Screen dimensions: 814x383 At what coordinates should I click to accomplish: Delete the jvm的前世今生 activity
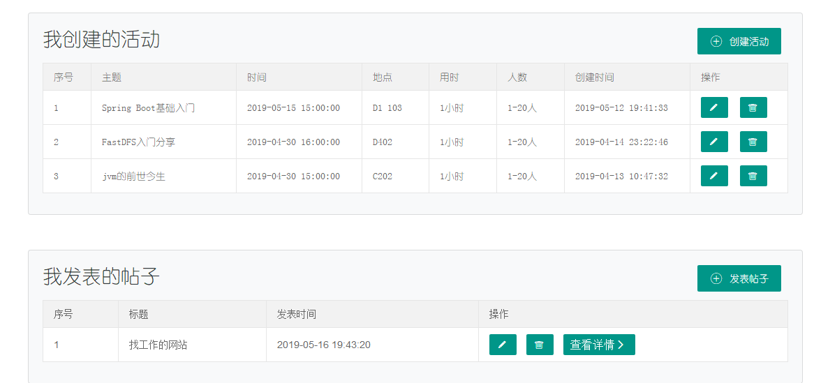753,176
